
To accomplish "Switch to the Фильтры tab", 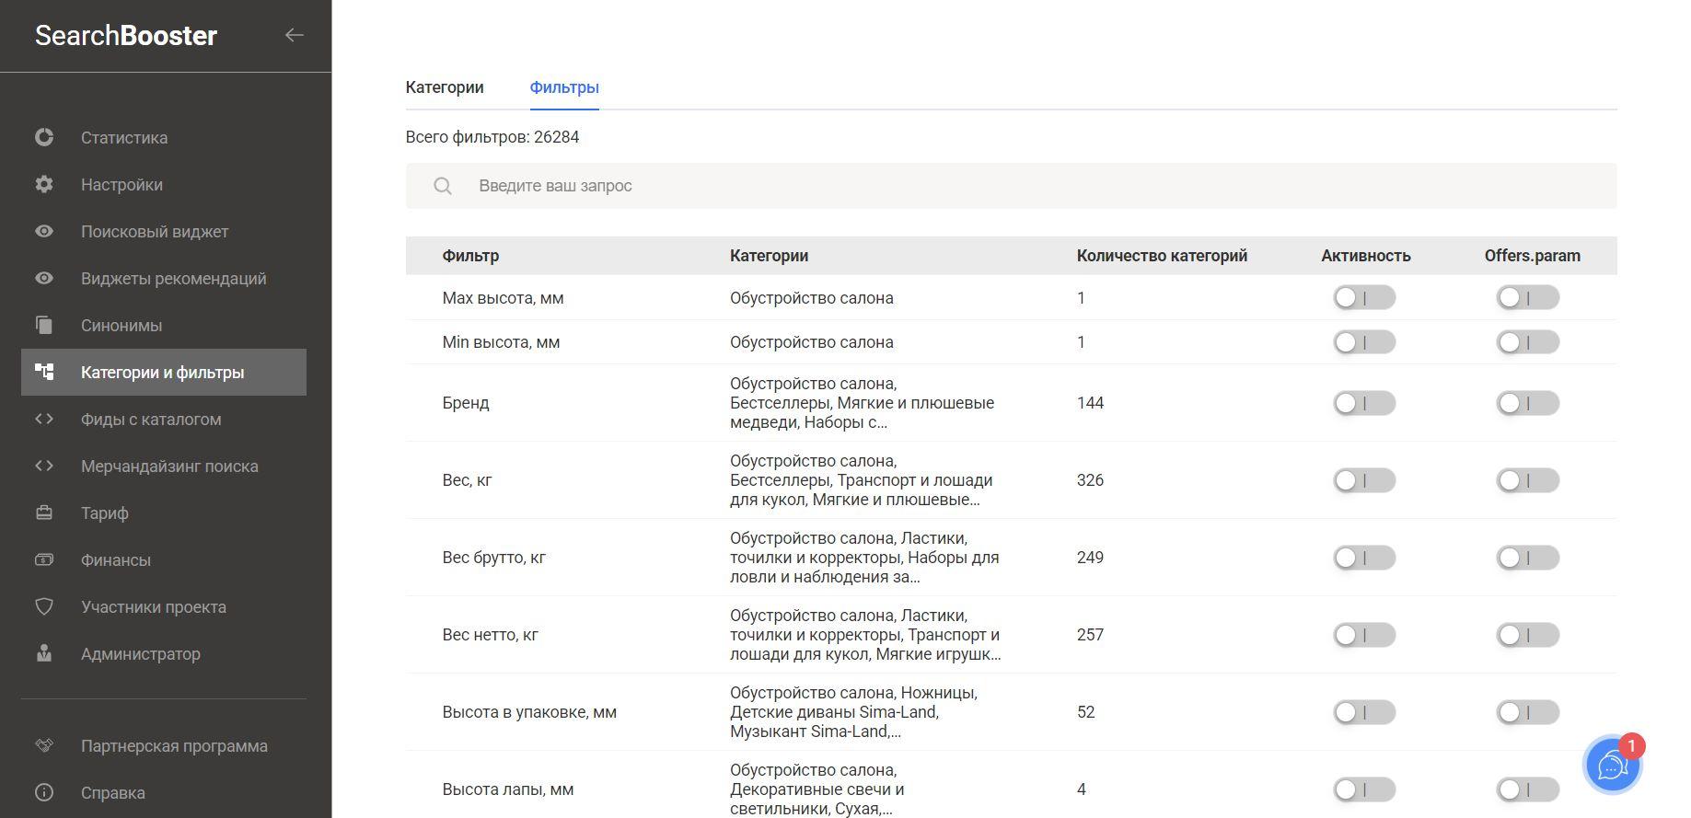I will coord(564,87).
